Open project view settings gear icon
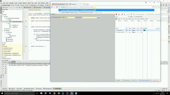Screen dimensions: 170x95 click(19, 7)
